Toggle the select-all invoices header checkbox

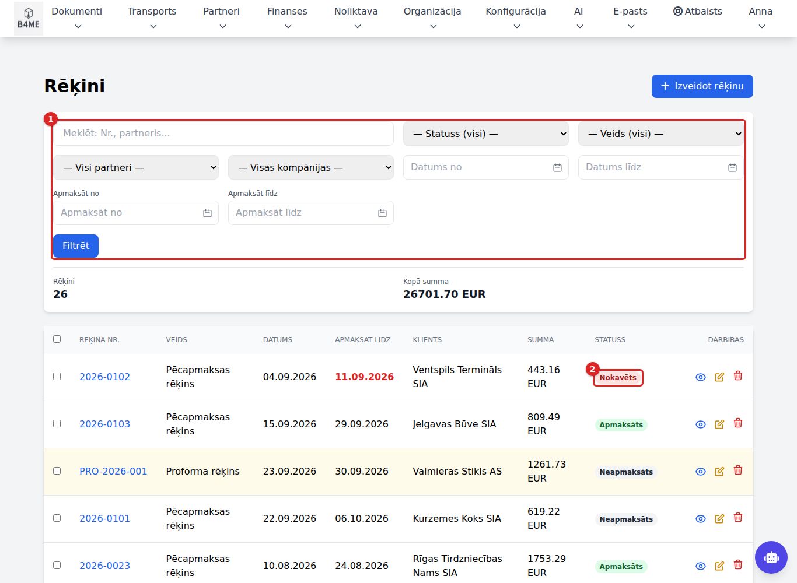(x=57, y=339)
